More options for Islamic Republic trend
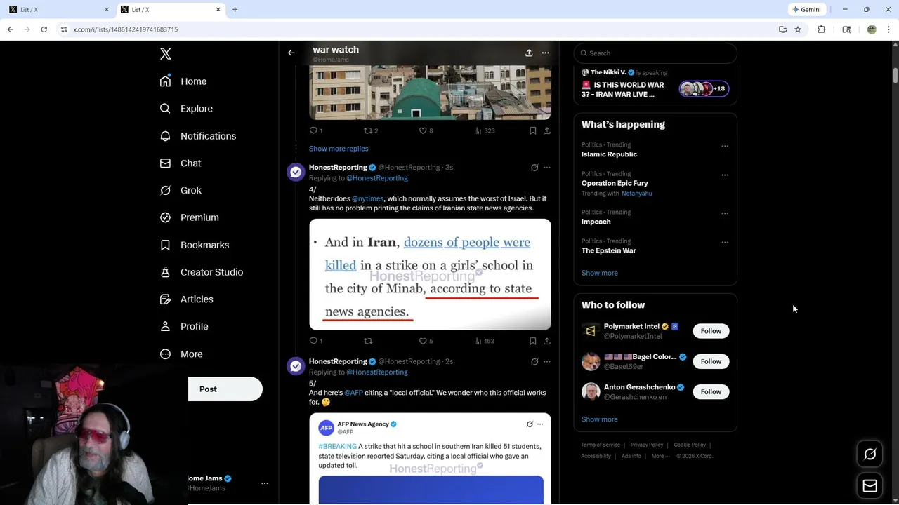The height and width of the screenshot is (505, 899). pyautogui.click(x=725, y=147)
